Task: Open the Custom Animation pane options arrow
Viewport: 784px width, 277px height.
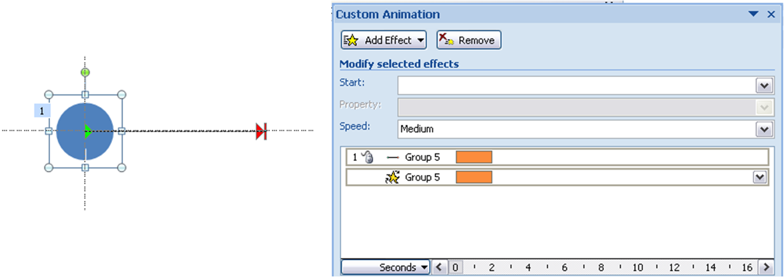Action: point(754,14)
